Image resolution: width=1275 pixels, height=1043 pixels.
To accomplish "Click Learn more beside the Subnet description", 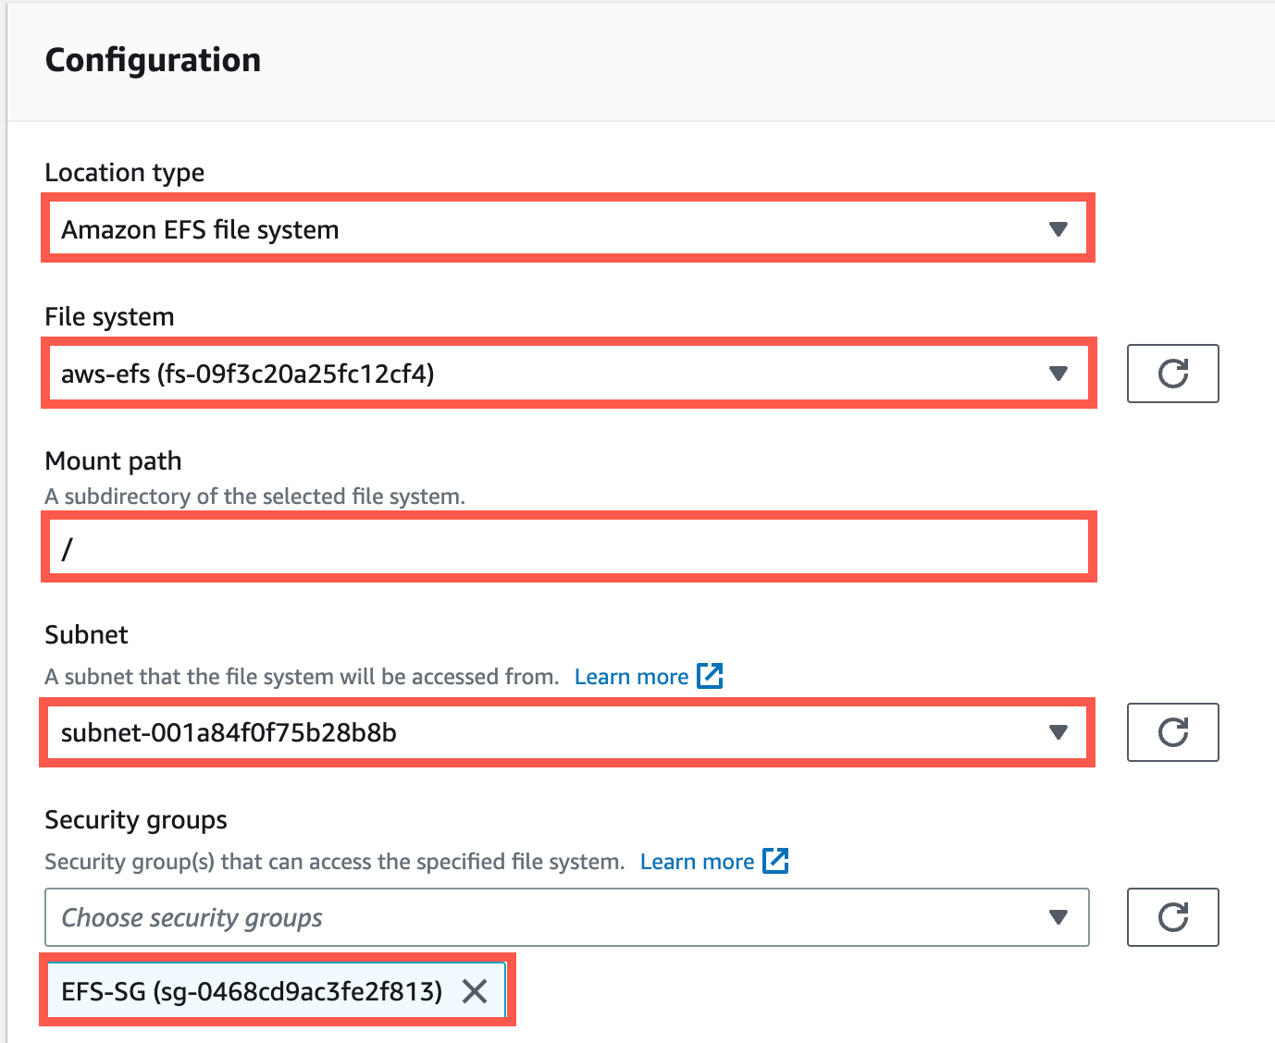I will 632,676.
